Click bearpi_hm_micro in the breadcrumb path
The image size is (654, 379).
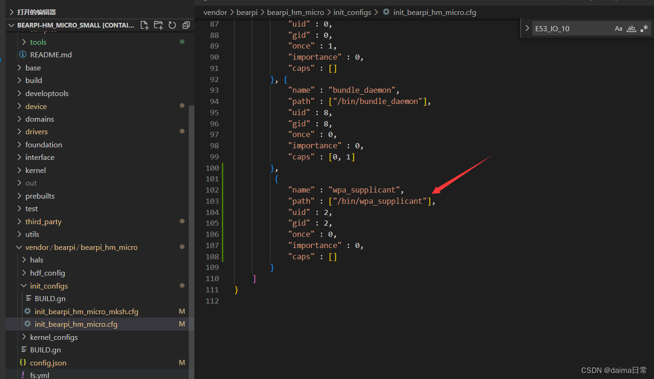pos(296,13)
